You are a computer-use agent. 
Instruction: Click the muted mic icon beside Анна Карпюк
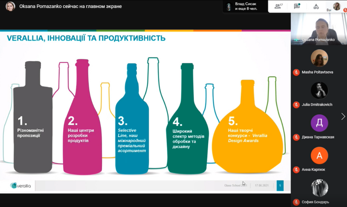pos(296,170)
